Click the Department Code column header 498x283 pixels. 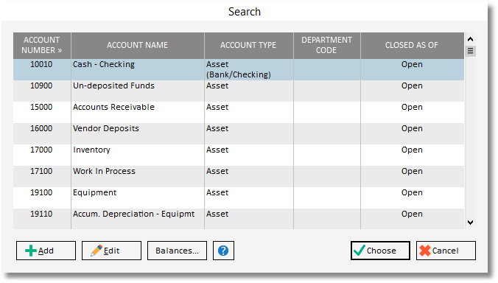(327, 45)
